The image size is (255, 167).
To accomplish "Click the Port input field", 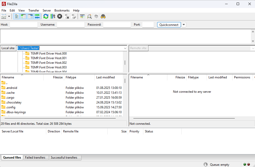I will [148, 25].
